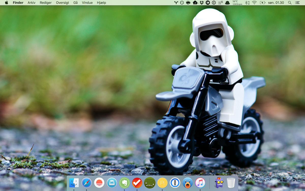The height and width of the screenshot is (191, 305).
Task: Launch the yellow Pi app
Action: [162, 183]
